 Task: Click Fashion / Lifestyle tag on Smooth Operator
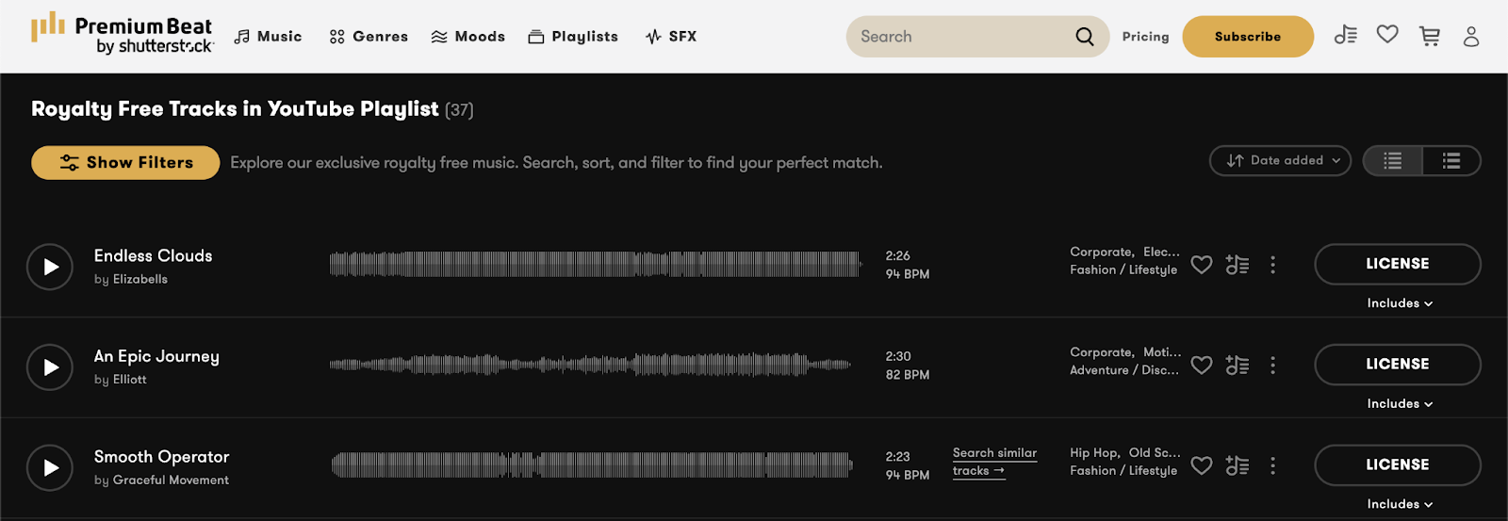click(x=1123, y=471)
